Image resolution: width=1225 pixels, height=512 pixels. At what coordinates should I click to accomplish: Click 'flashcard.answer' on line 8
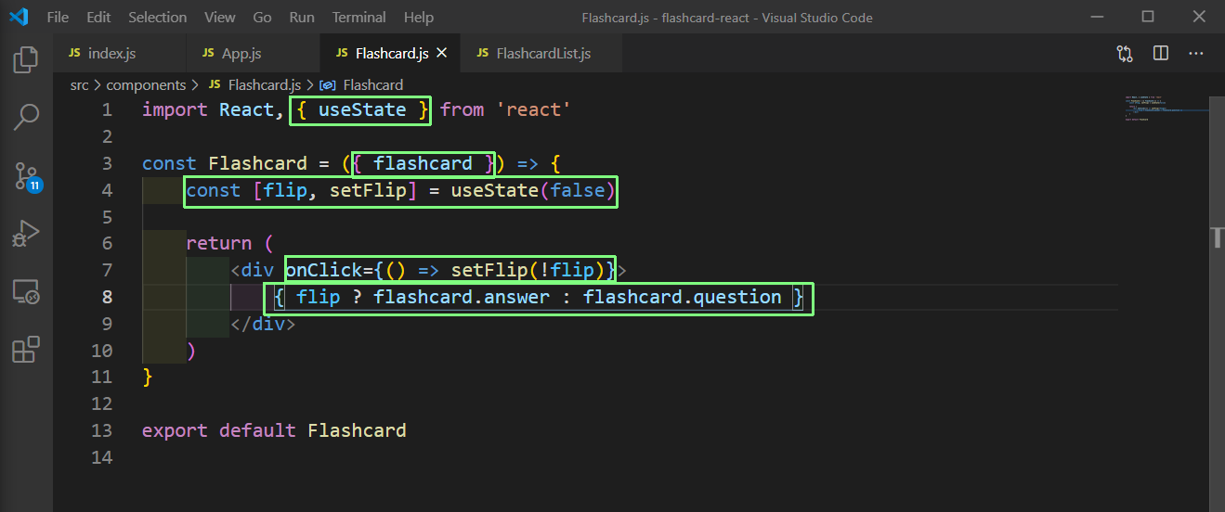pos(462,297)
